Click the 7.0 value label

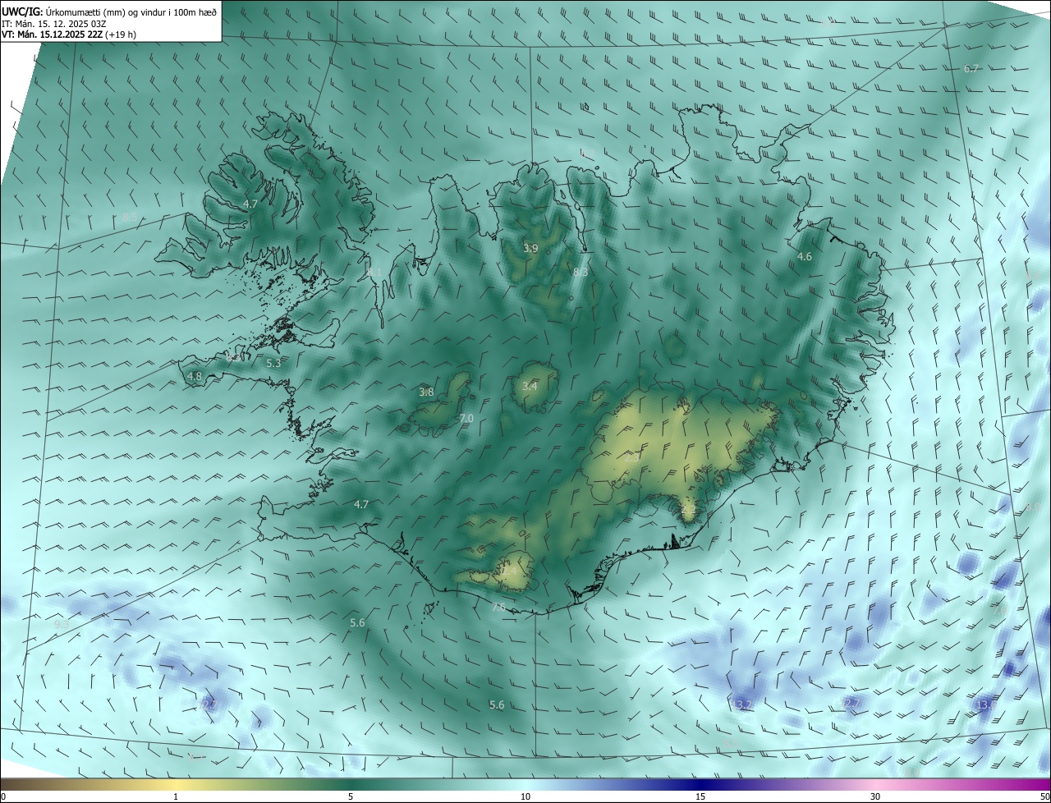pyautogui.click(x=466, y=419)
